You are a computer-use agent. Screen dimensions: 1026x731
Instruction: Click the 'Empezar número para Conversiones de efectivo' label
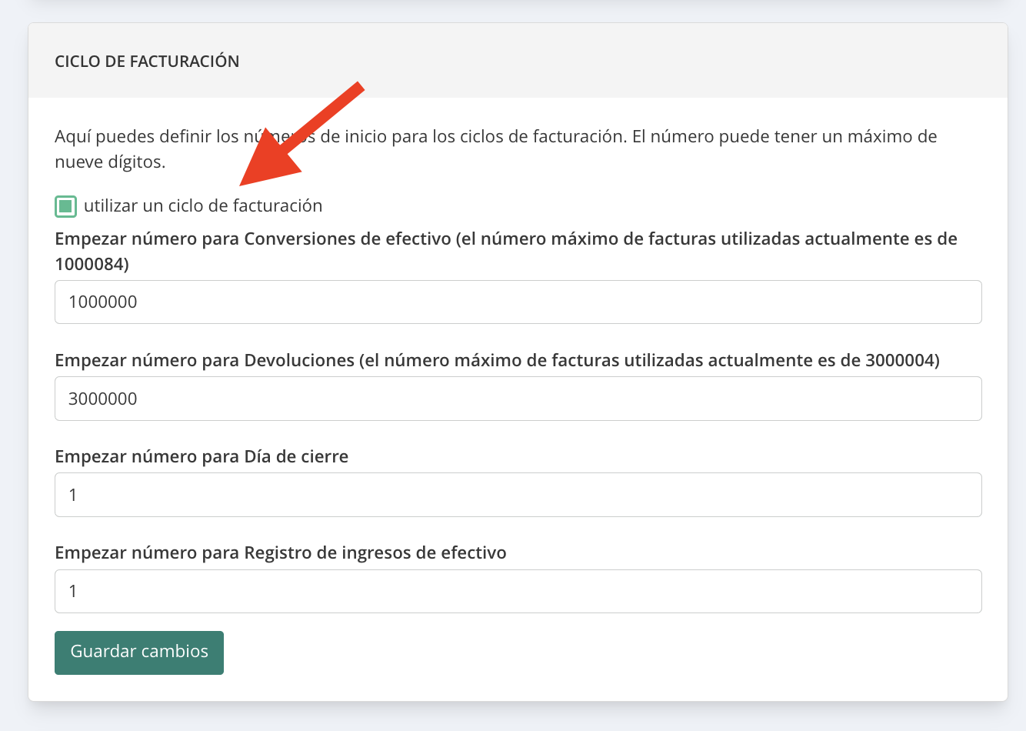tap(253, 239)
